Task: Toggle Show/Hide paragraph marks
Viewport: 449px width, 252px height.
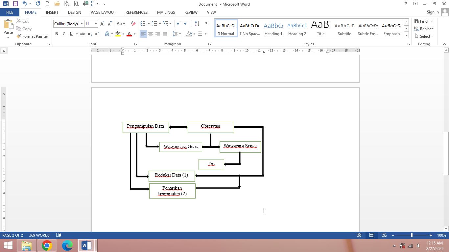Action: [x=207, y=24]
